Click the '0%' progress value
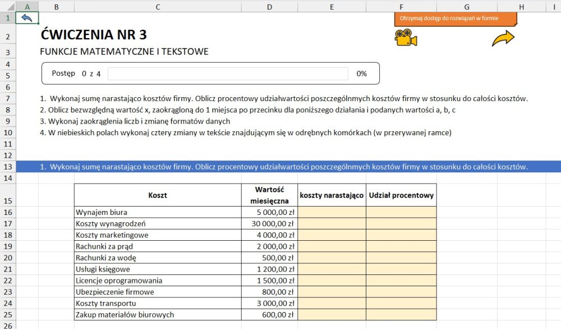Viewport: 561px width, 330px height. click(x=362, y=74)
